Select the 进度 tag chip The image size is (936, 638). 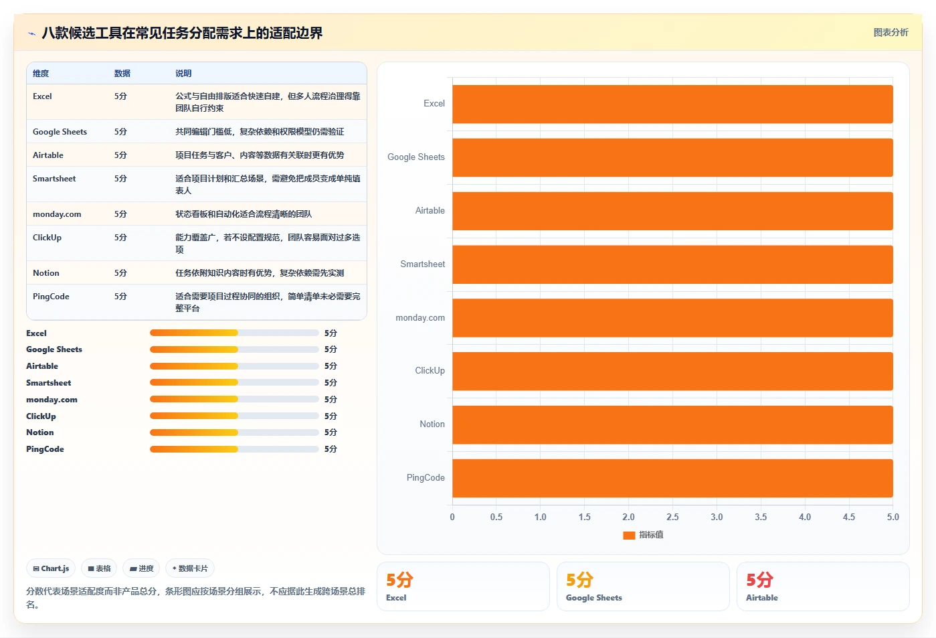click(x=141, y=568)
